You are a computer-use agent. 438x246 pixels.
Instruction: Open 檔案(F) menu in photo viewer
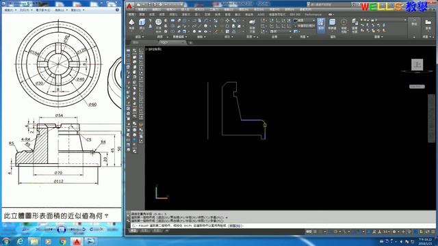[10, 10]
